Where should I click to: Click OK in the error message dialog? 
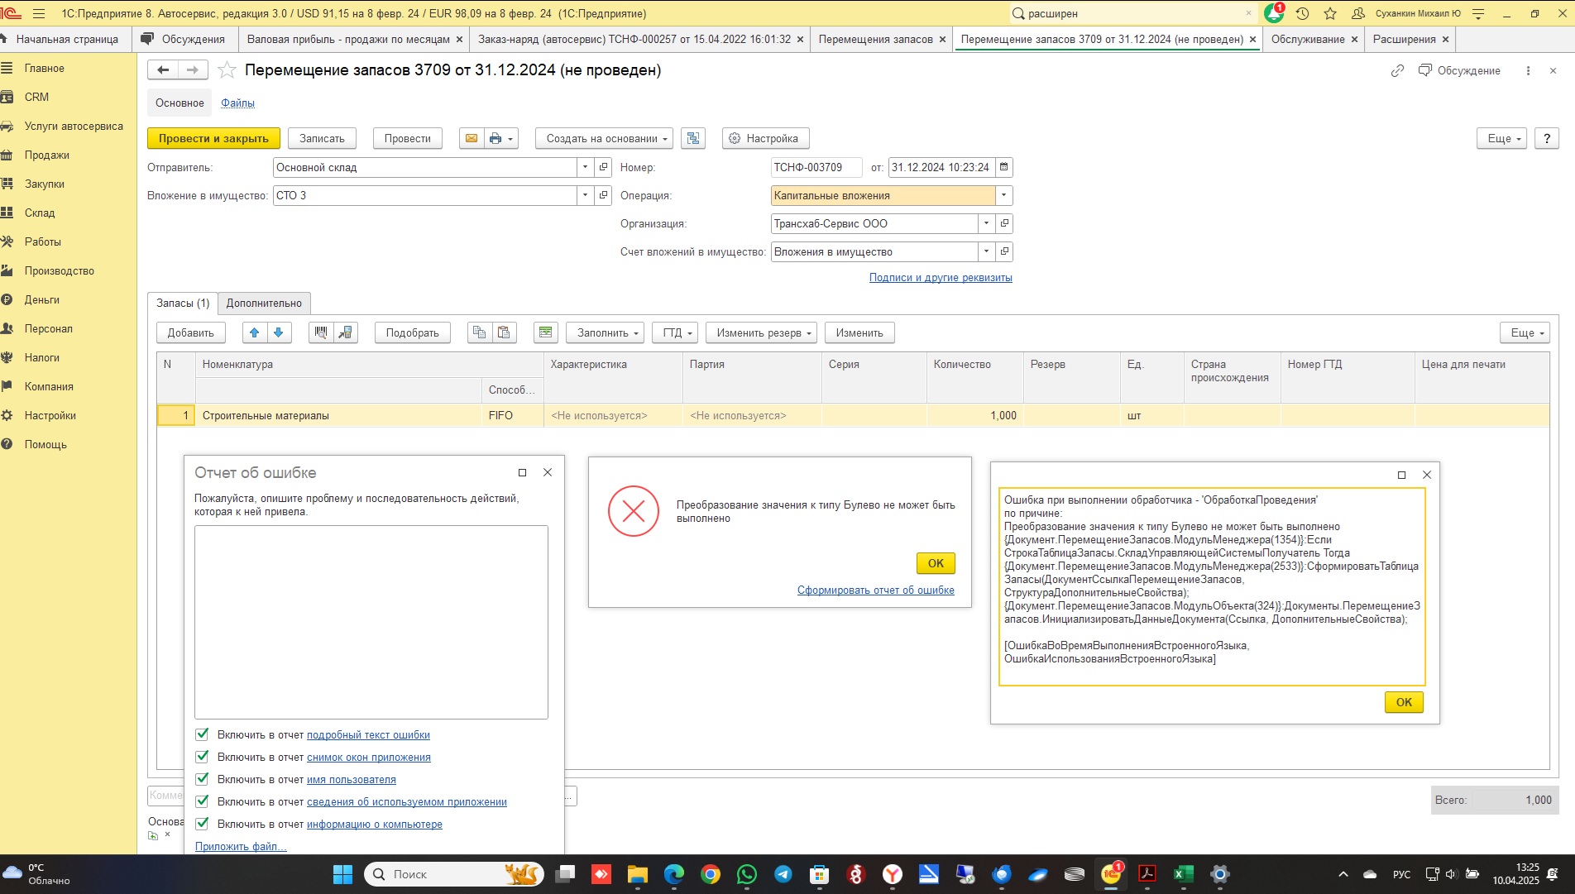tap(936, 562)
